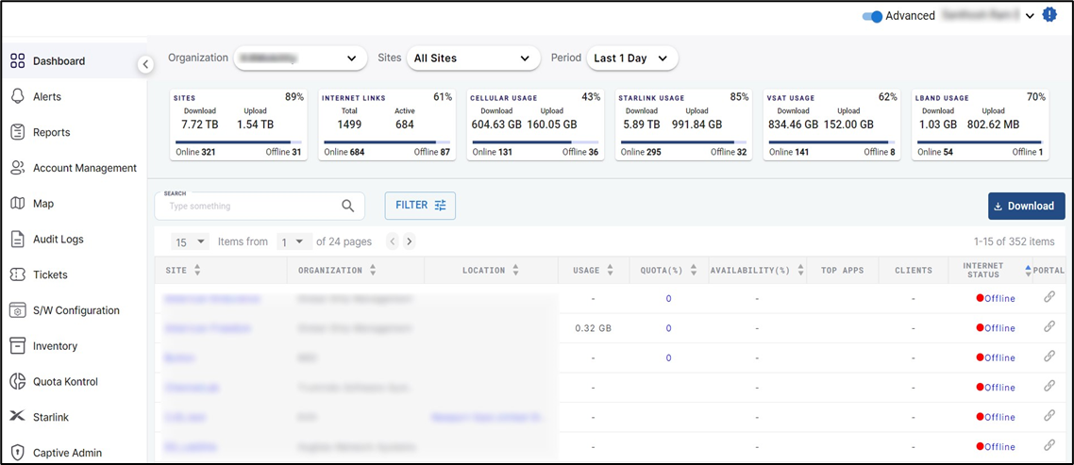Click the FILTER button

tap(420, 206)
